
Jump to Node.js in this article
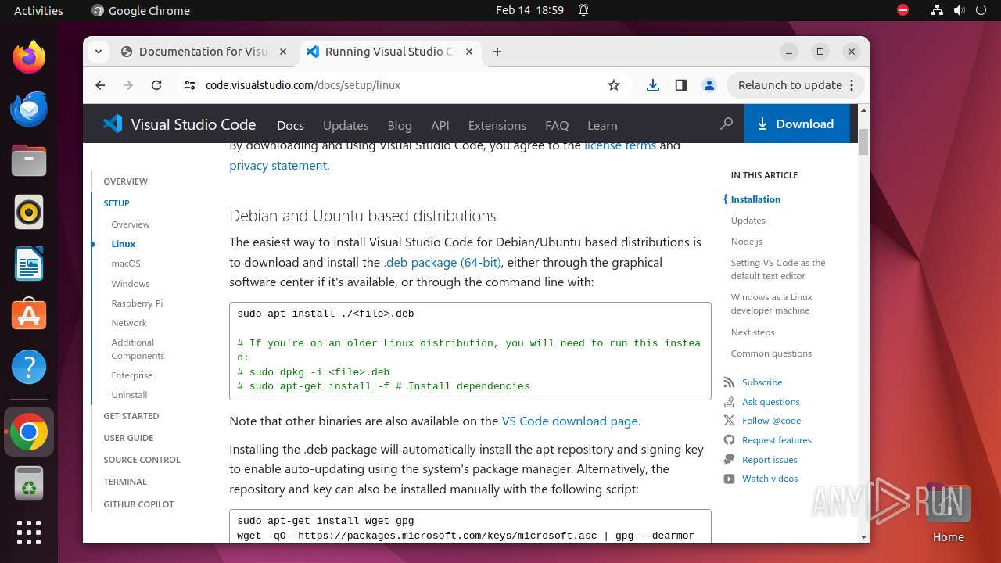pyautogui.click(x=746, y=242)
